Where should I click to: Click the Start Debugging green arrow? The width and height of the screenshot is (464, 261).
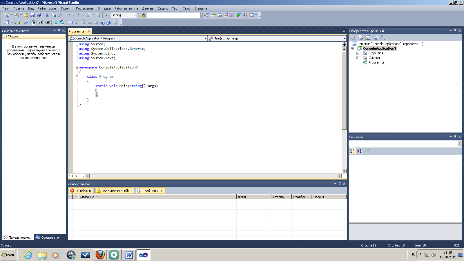[106, 15]
